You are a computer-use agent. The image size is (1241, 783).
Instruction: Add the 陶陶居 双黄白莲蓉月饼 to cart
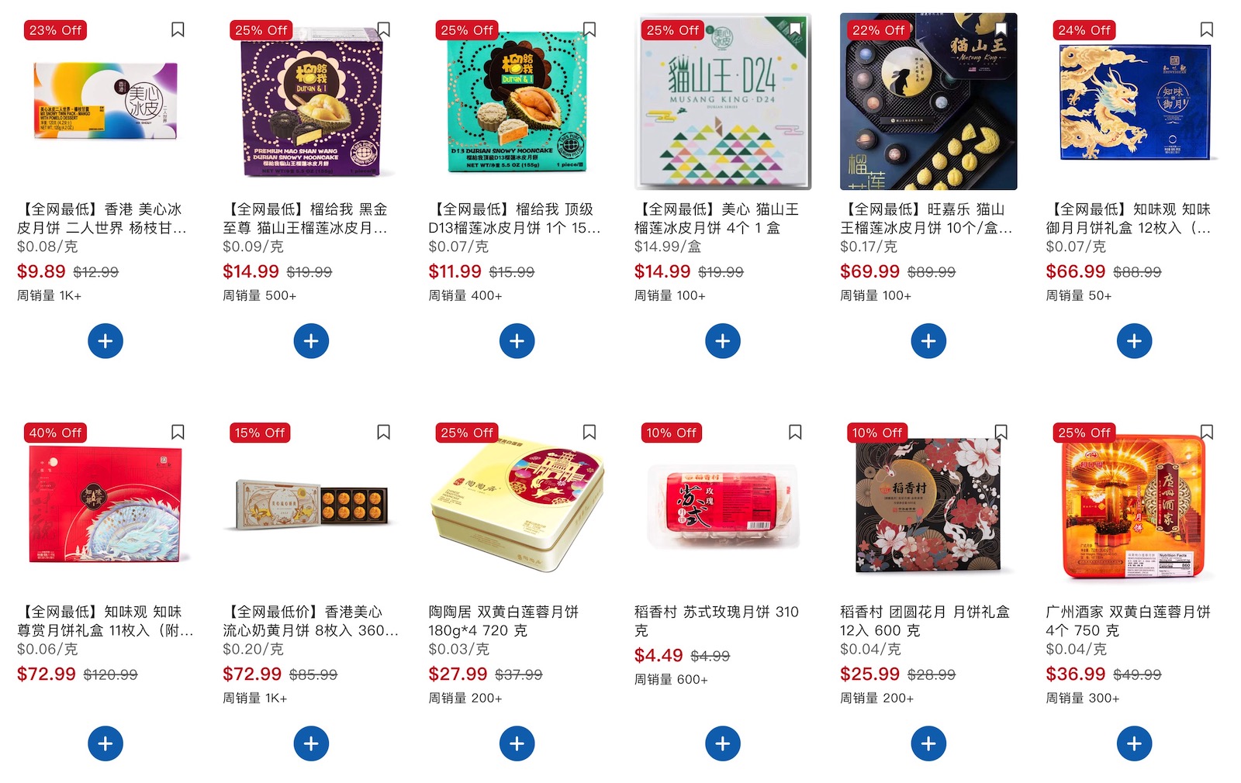(517, 743)
